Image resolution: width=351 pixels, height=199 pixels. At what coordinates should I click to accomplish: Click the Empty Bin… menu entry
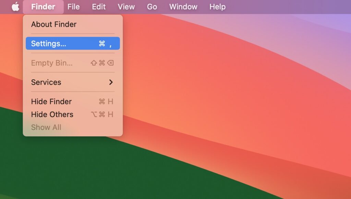tap(73, 63)
